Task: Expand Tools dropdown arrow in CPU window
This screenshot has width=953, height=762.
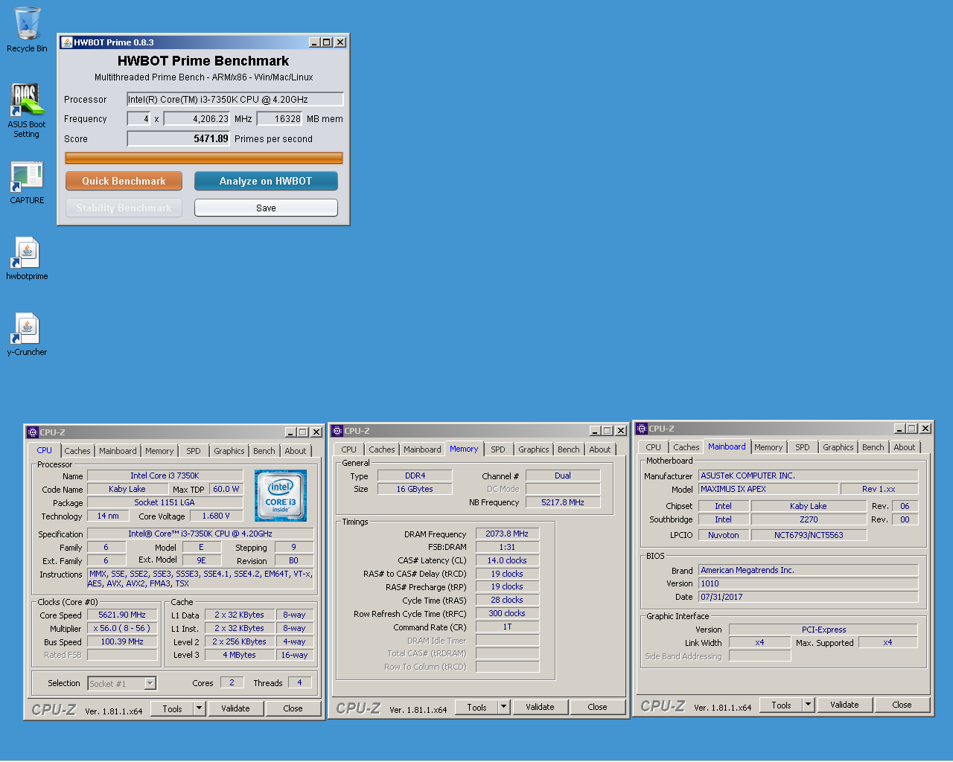Action: pos(200,708)
